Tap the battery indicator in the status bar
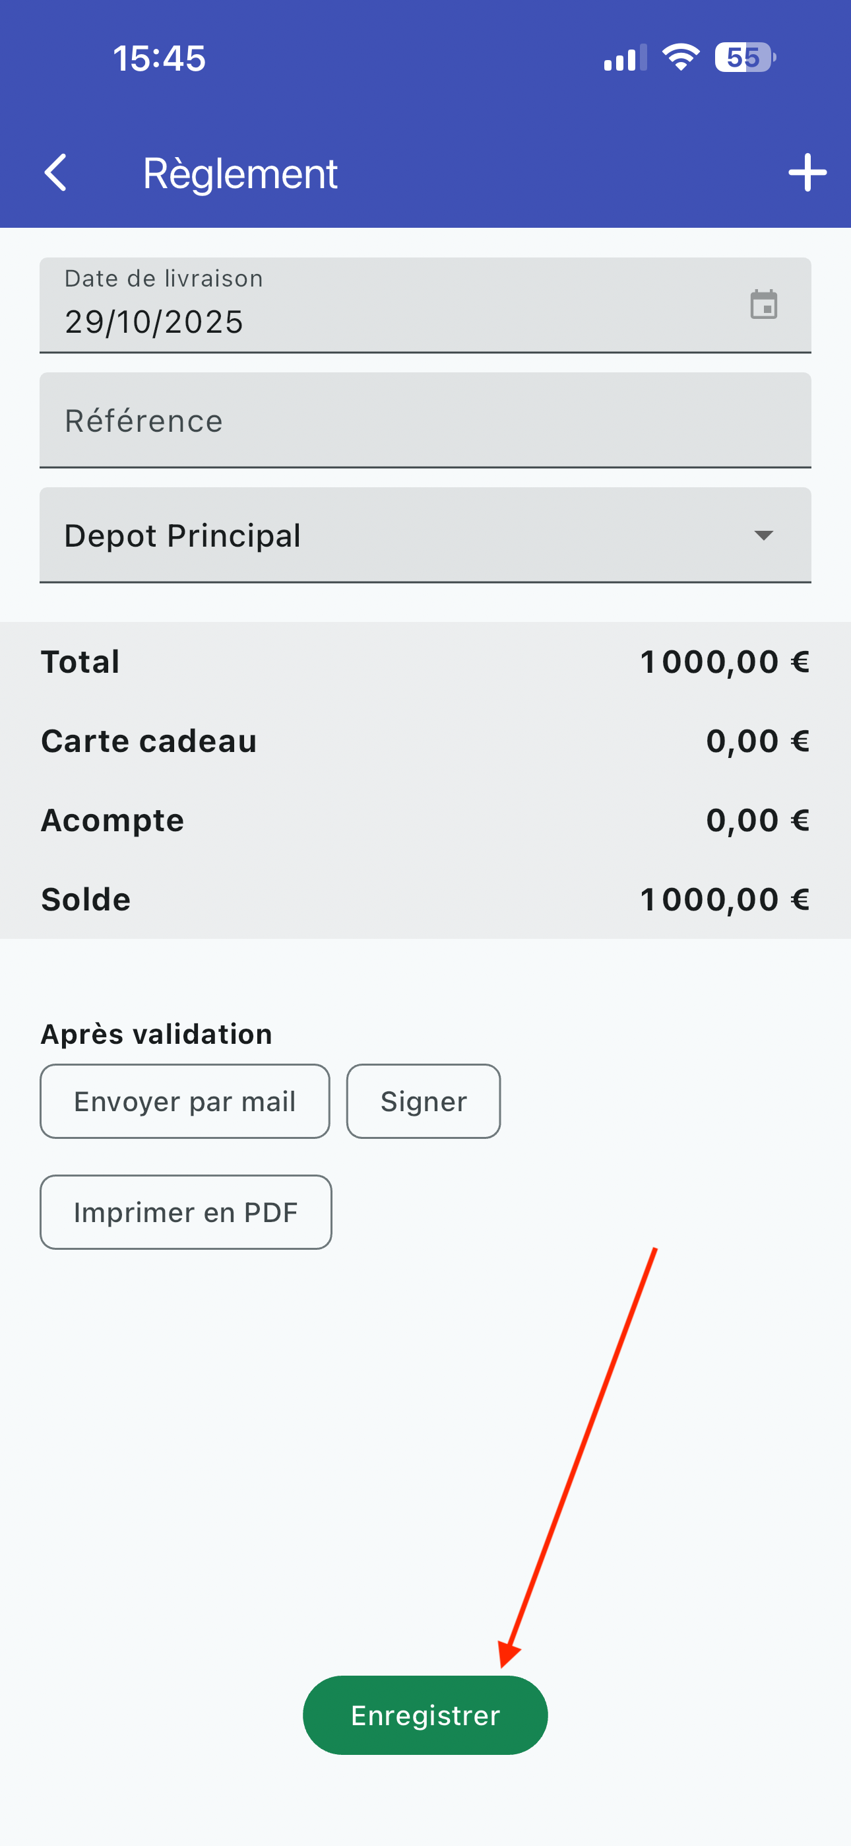The width and height of the screenshot is (851, 1846). tap(744, 57)
